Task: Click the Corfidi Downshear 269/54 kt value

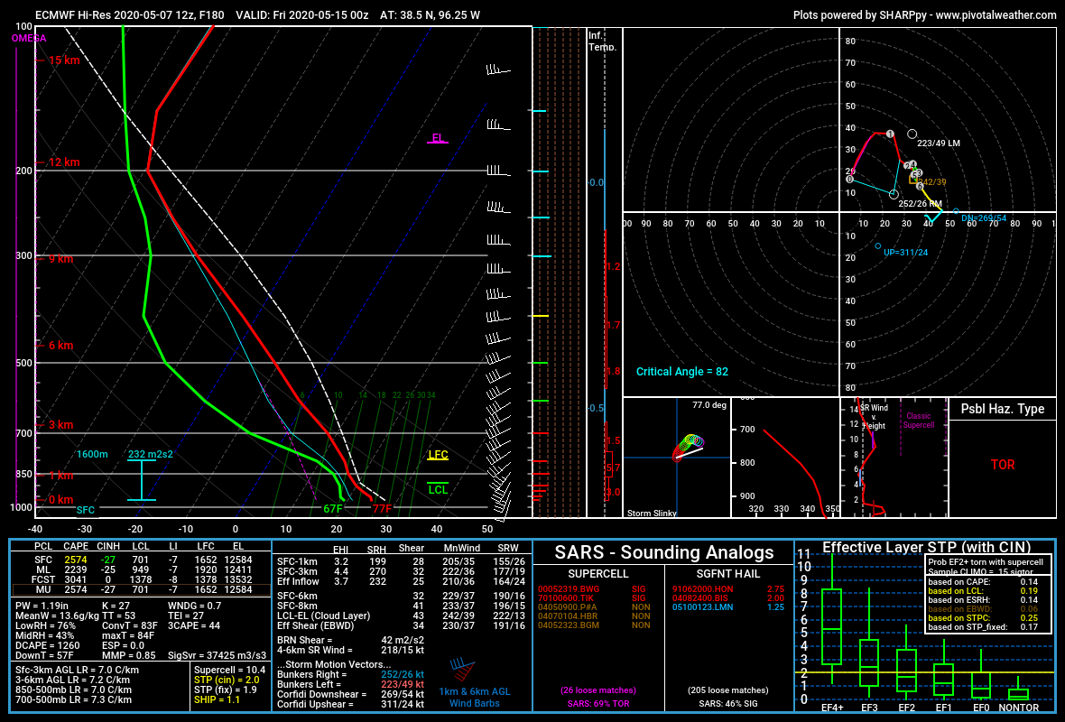Action: pos(403,695)
